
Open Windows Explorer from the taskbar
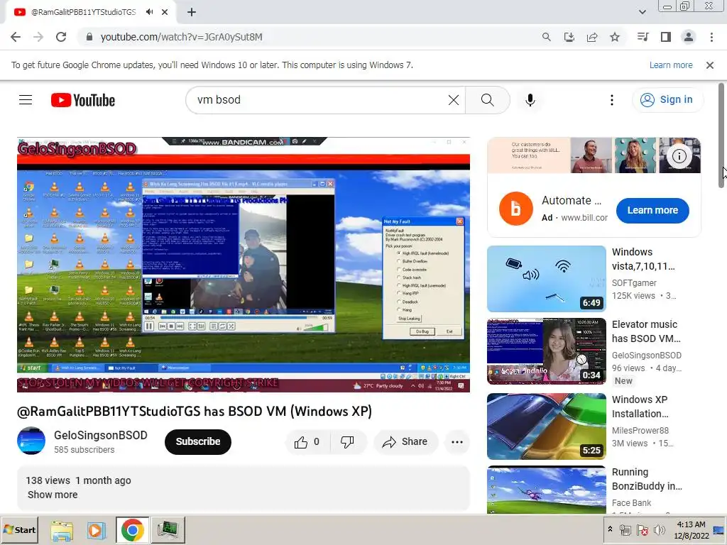(62, 530)
